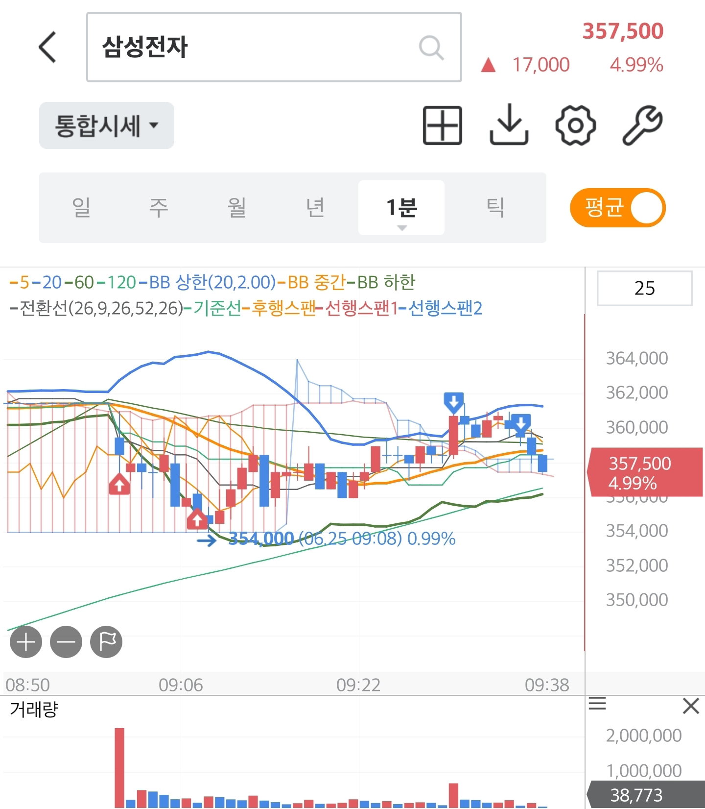
Task: Click the download chart icon
Action: (509, 124)
